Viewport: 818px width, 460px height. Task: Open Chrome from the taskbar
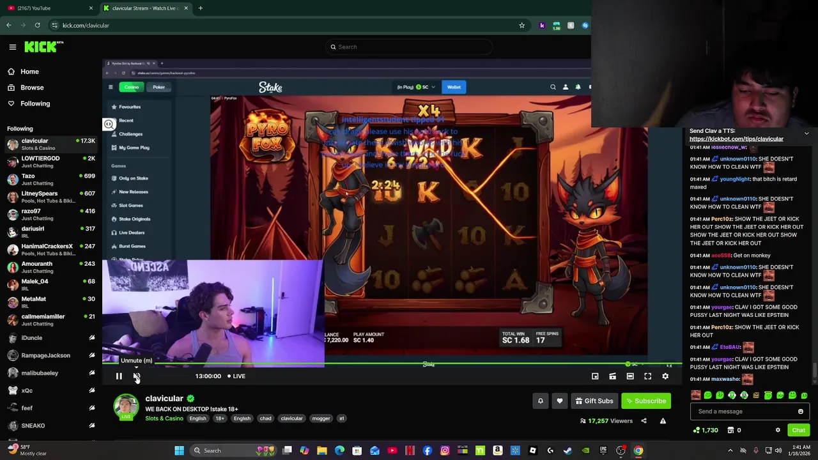[638, 451]
